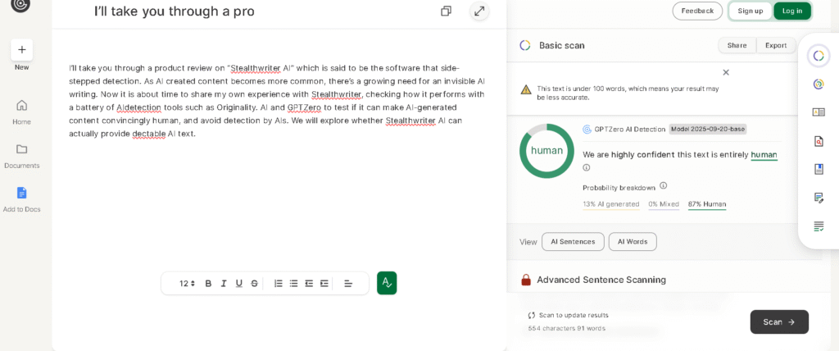Increase the paragraph indent

click(x=324, y=284)
